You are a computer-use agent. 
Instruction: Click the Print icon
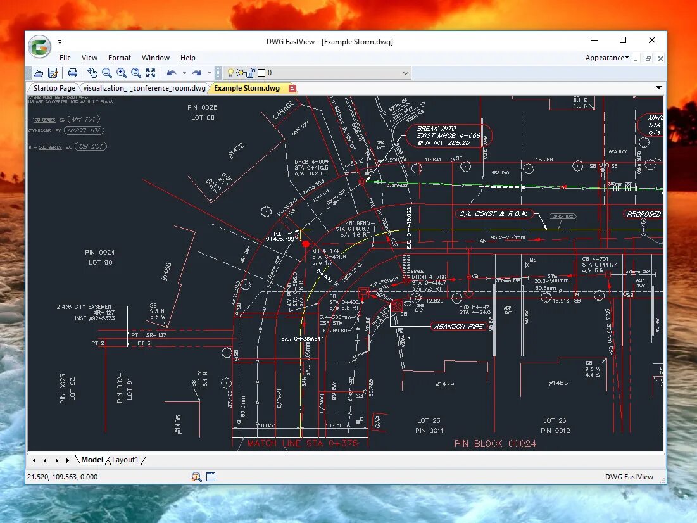72,73
